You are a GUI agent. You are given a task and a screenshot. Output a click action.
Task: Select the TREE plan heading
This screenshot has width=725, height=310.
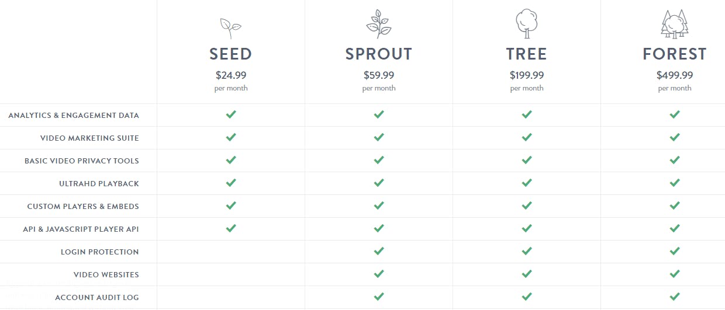[527, 54]
